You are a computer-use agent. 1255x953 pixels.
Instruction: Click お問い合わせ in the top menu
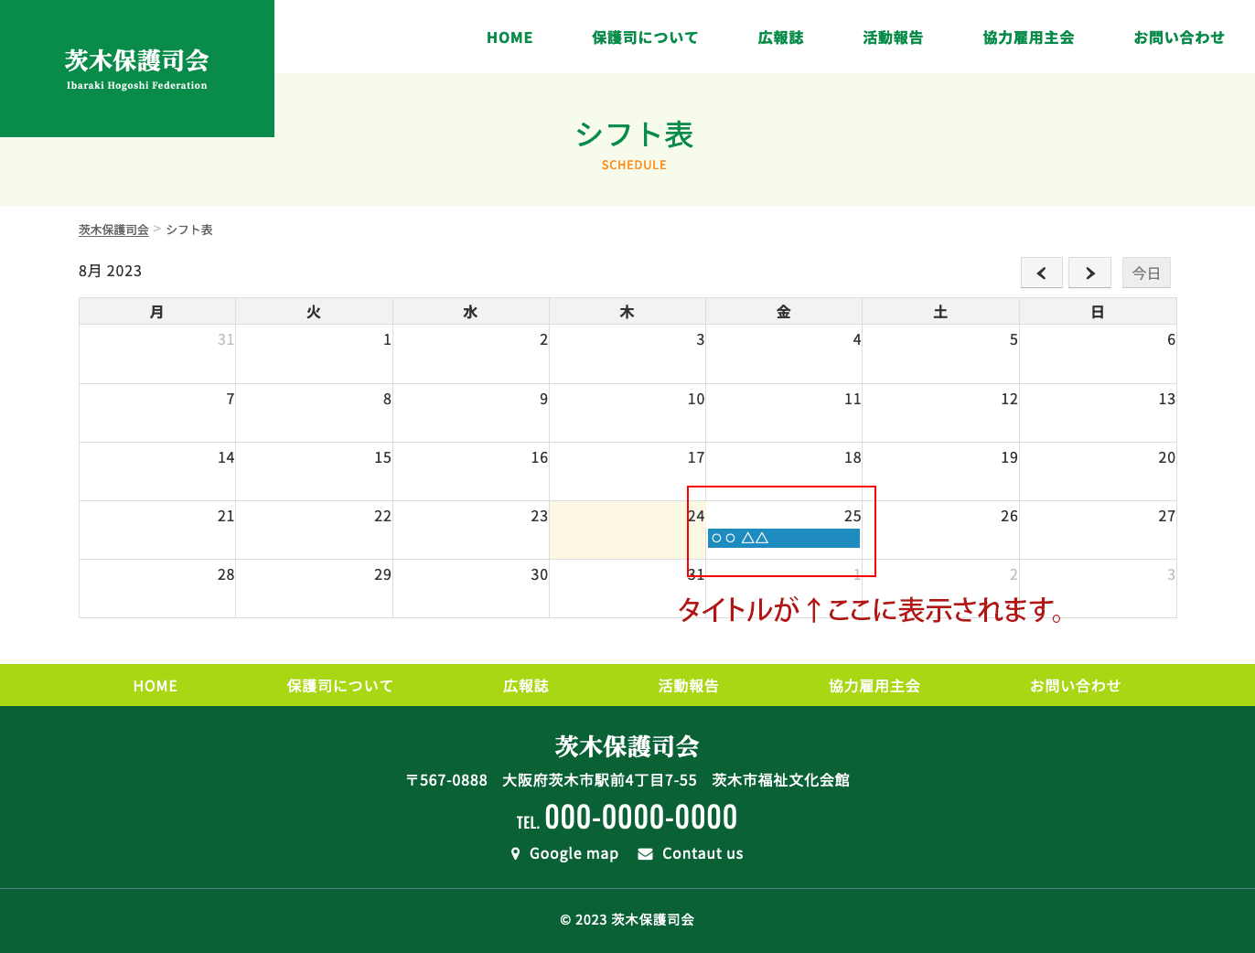1178,37
